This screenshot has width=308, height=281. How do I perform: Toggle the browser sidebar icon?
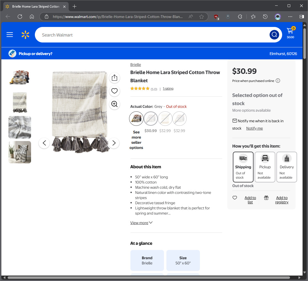pos(301,17)
